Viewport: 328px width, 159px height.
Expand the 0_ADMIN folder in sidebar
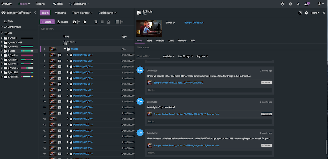pos(2,38)
